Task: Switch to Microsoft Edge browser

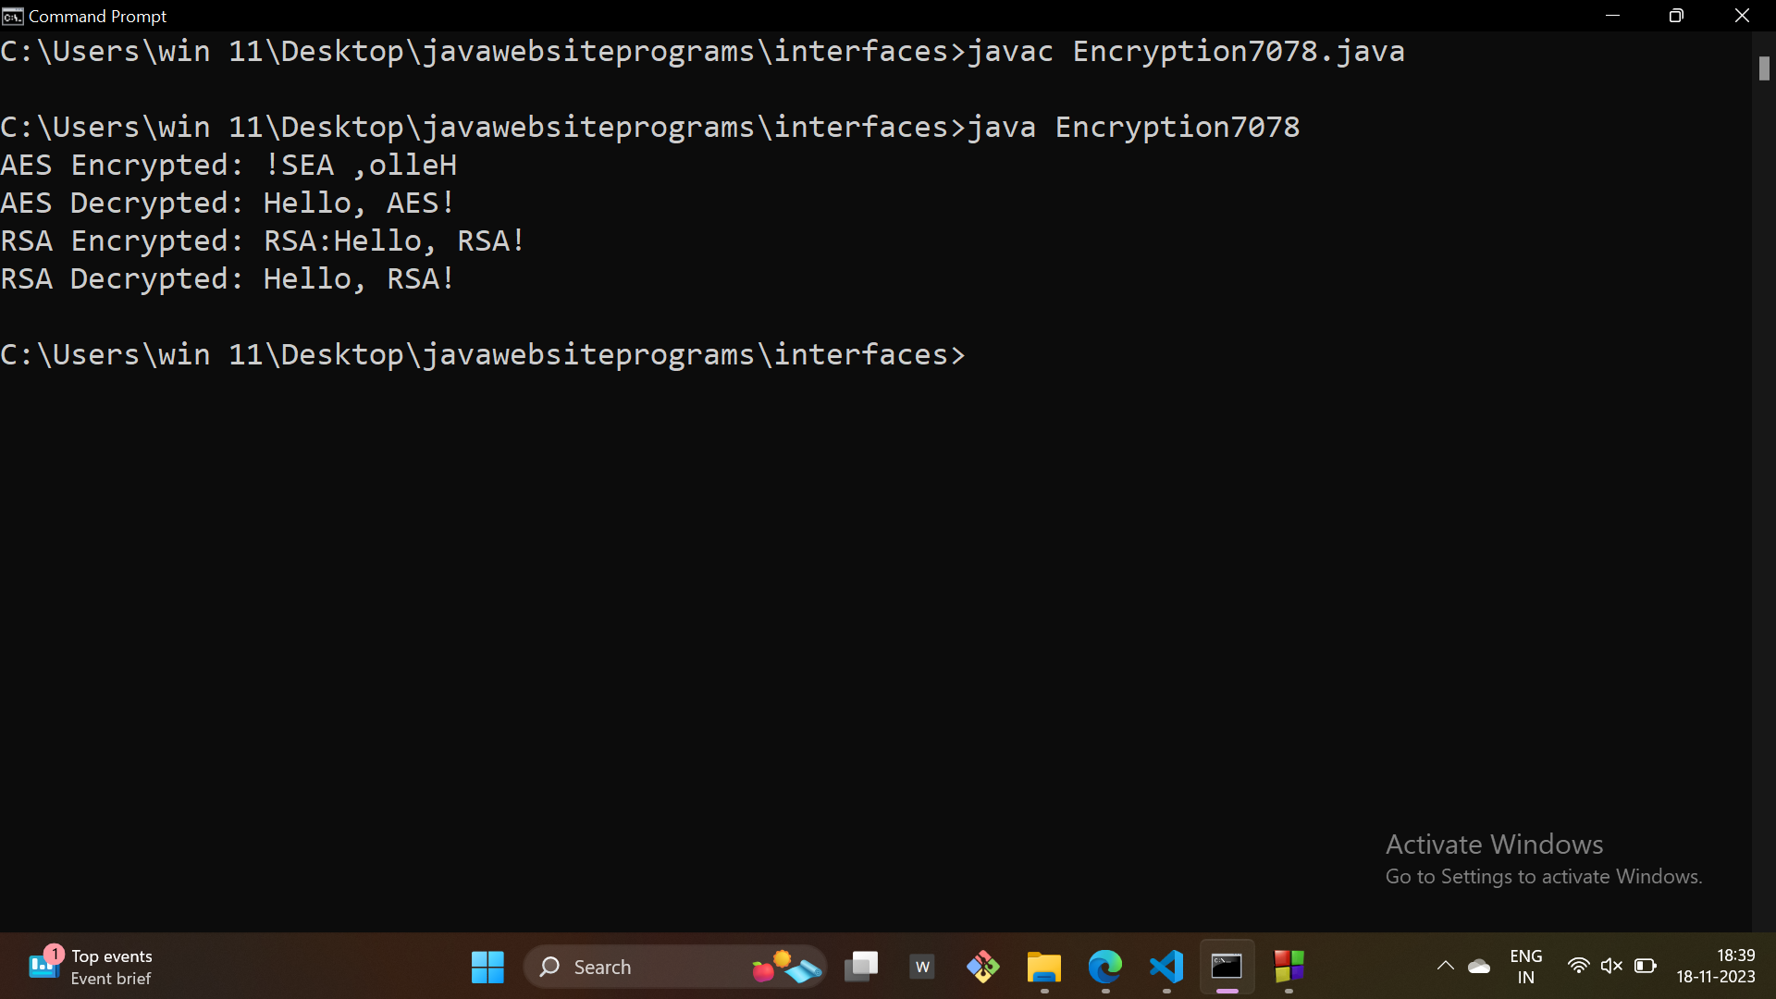Action: (x=1105, y=968)
